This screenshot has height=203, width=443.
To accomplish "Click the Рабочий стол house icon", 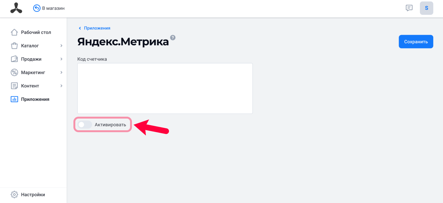I will point(14,32).
